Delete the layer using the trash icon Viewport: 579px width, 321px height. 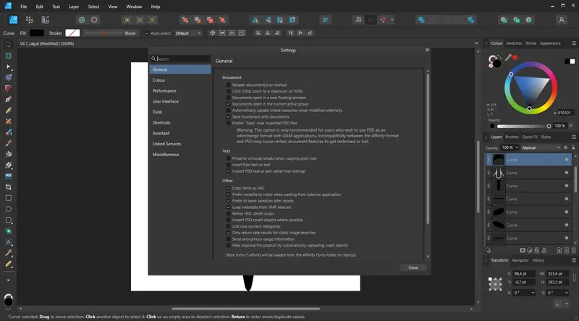573,251
